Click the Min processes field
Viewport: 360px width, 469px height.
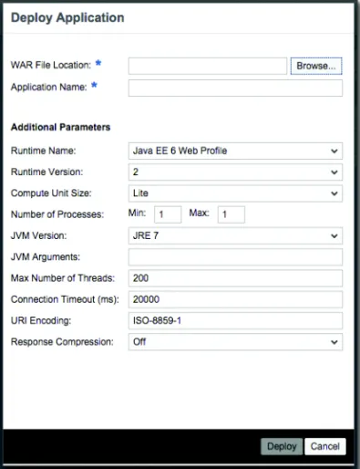168,214
